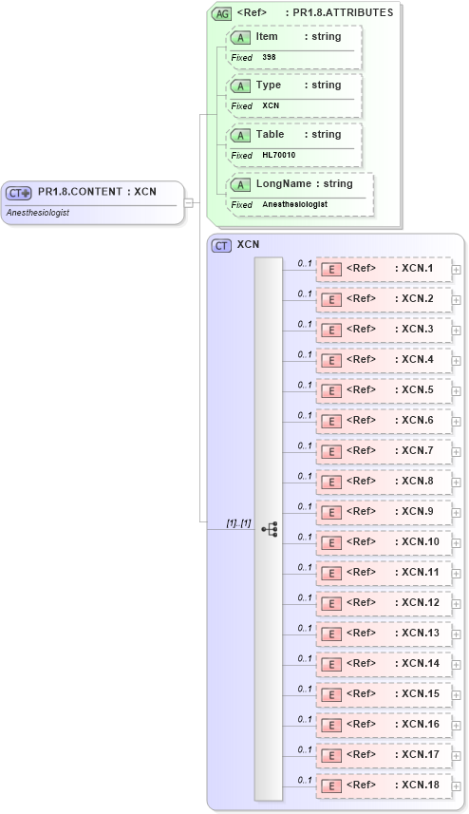Click the E icon of XCN.14
This screenshot has height=814, width=469.
point(331,665)
